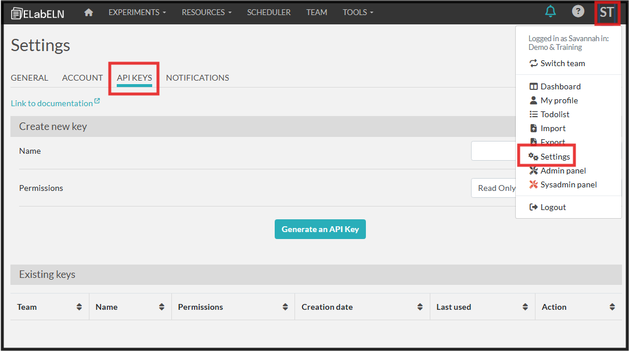Expand the Resources dropdown menu
The image size is (629, 351).
[x=206, y=12]
